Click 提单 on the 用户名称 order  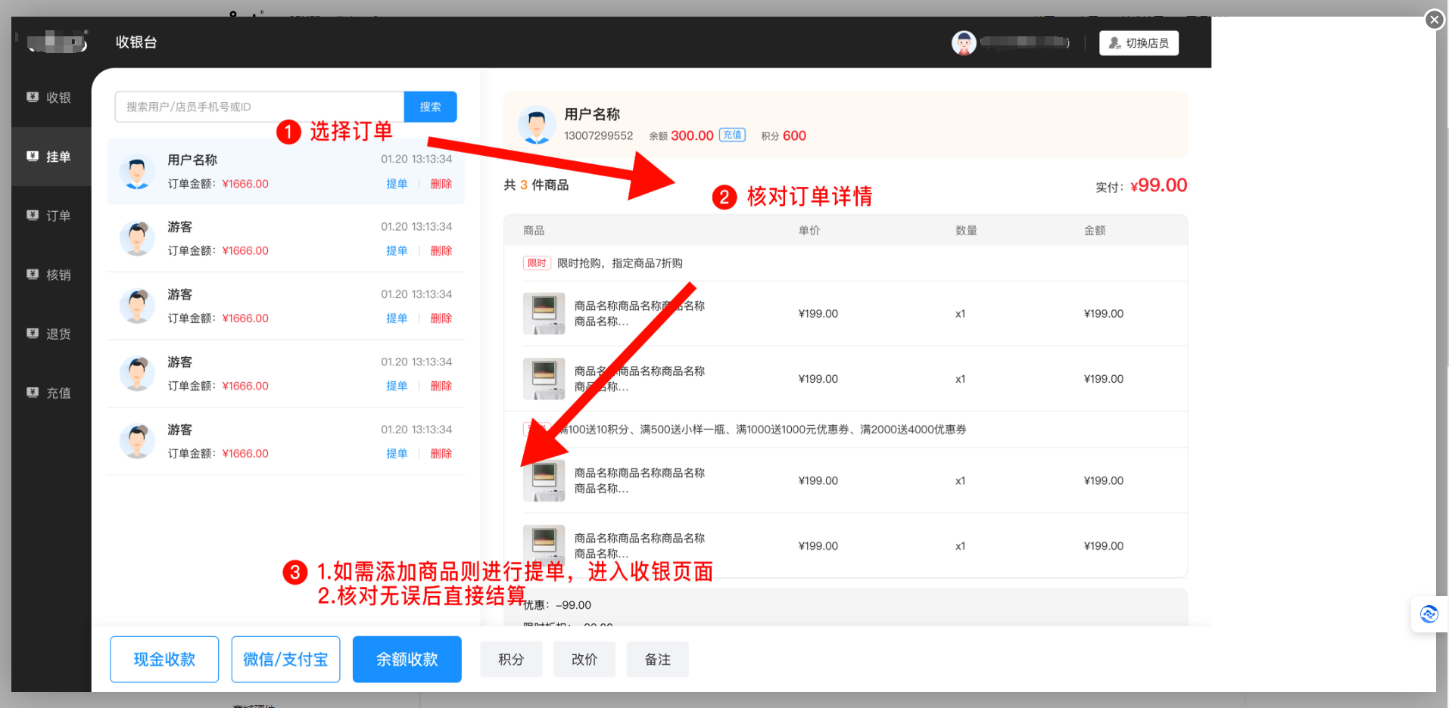397,184
